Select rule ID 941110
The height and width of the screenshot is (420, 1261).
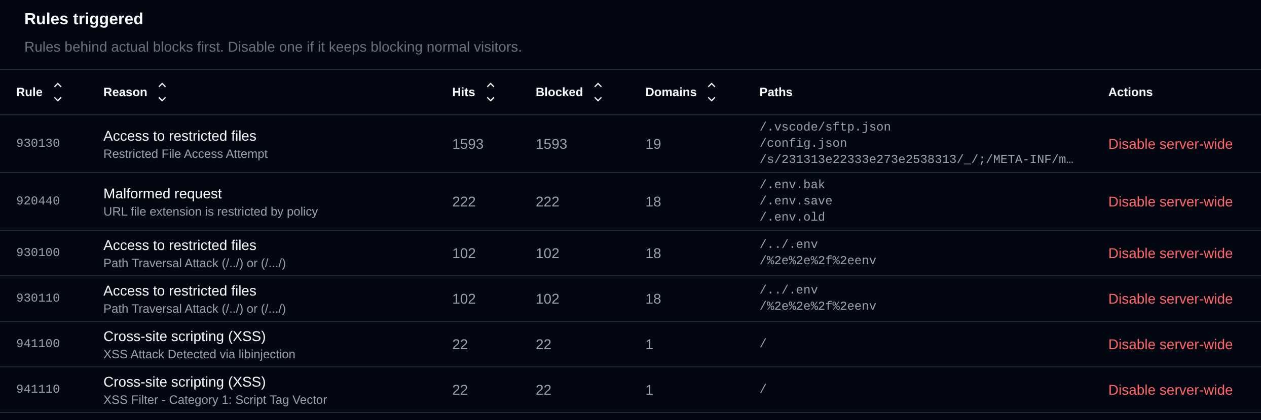[38, 389]
